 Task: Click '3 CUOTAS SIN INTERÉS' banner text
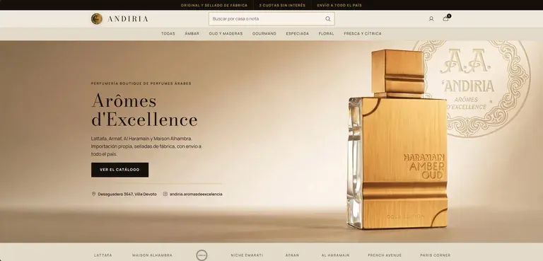[282, 5]
